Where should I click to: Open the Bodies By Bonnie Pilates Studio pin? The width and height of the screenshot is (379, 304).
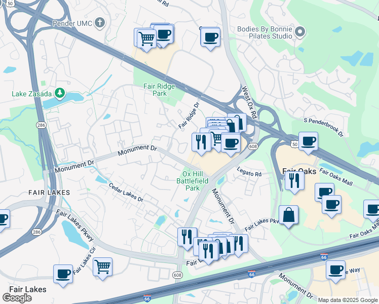point(300,32)
